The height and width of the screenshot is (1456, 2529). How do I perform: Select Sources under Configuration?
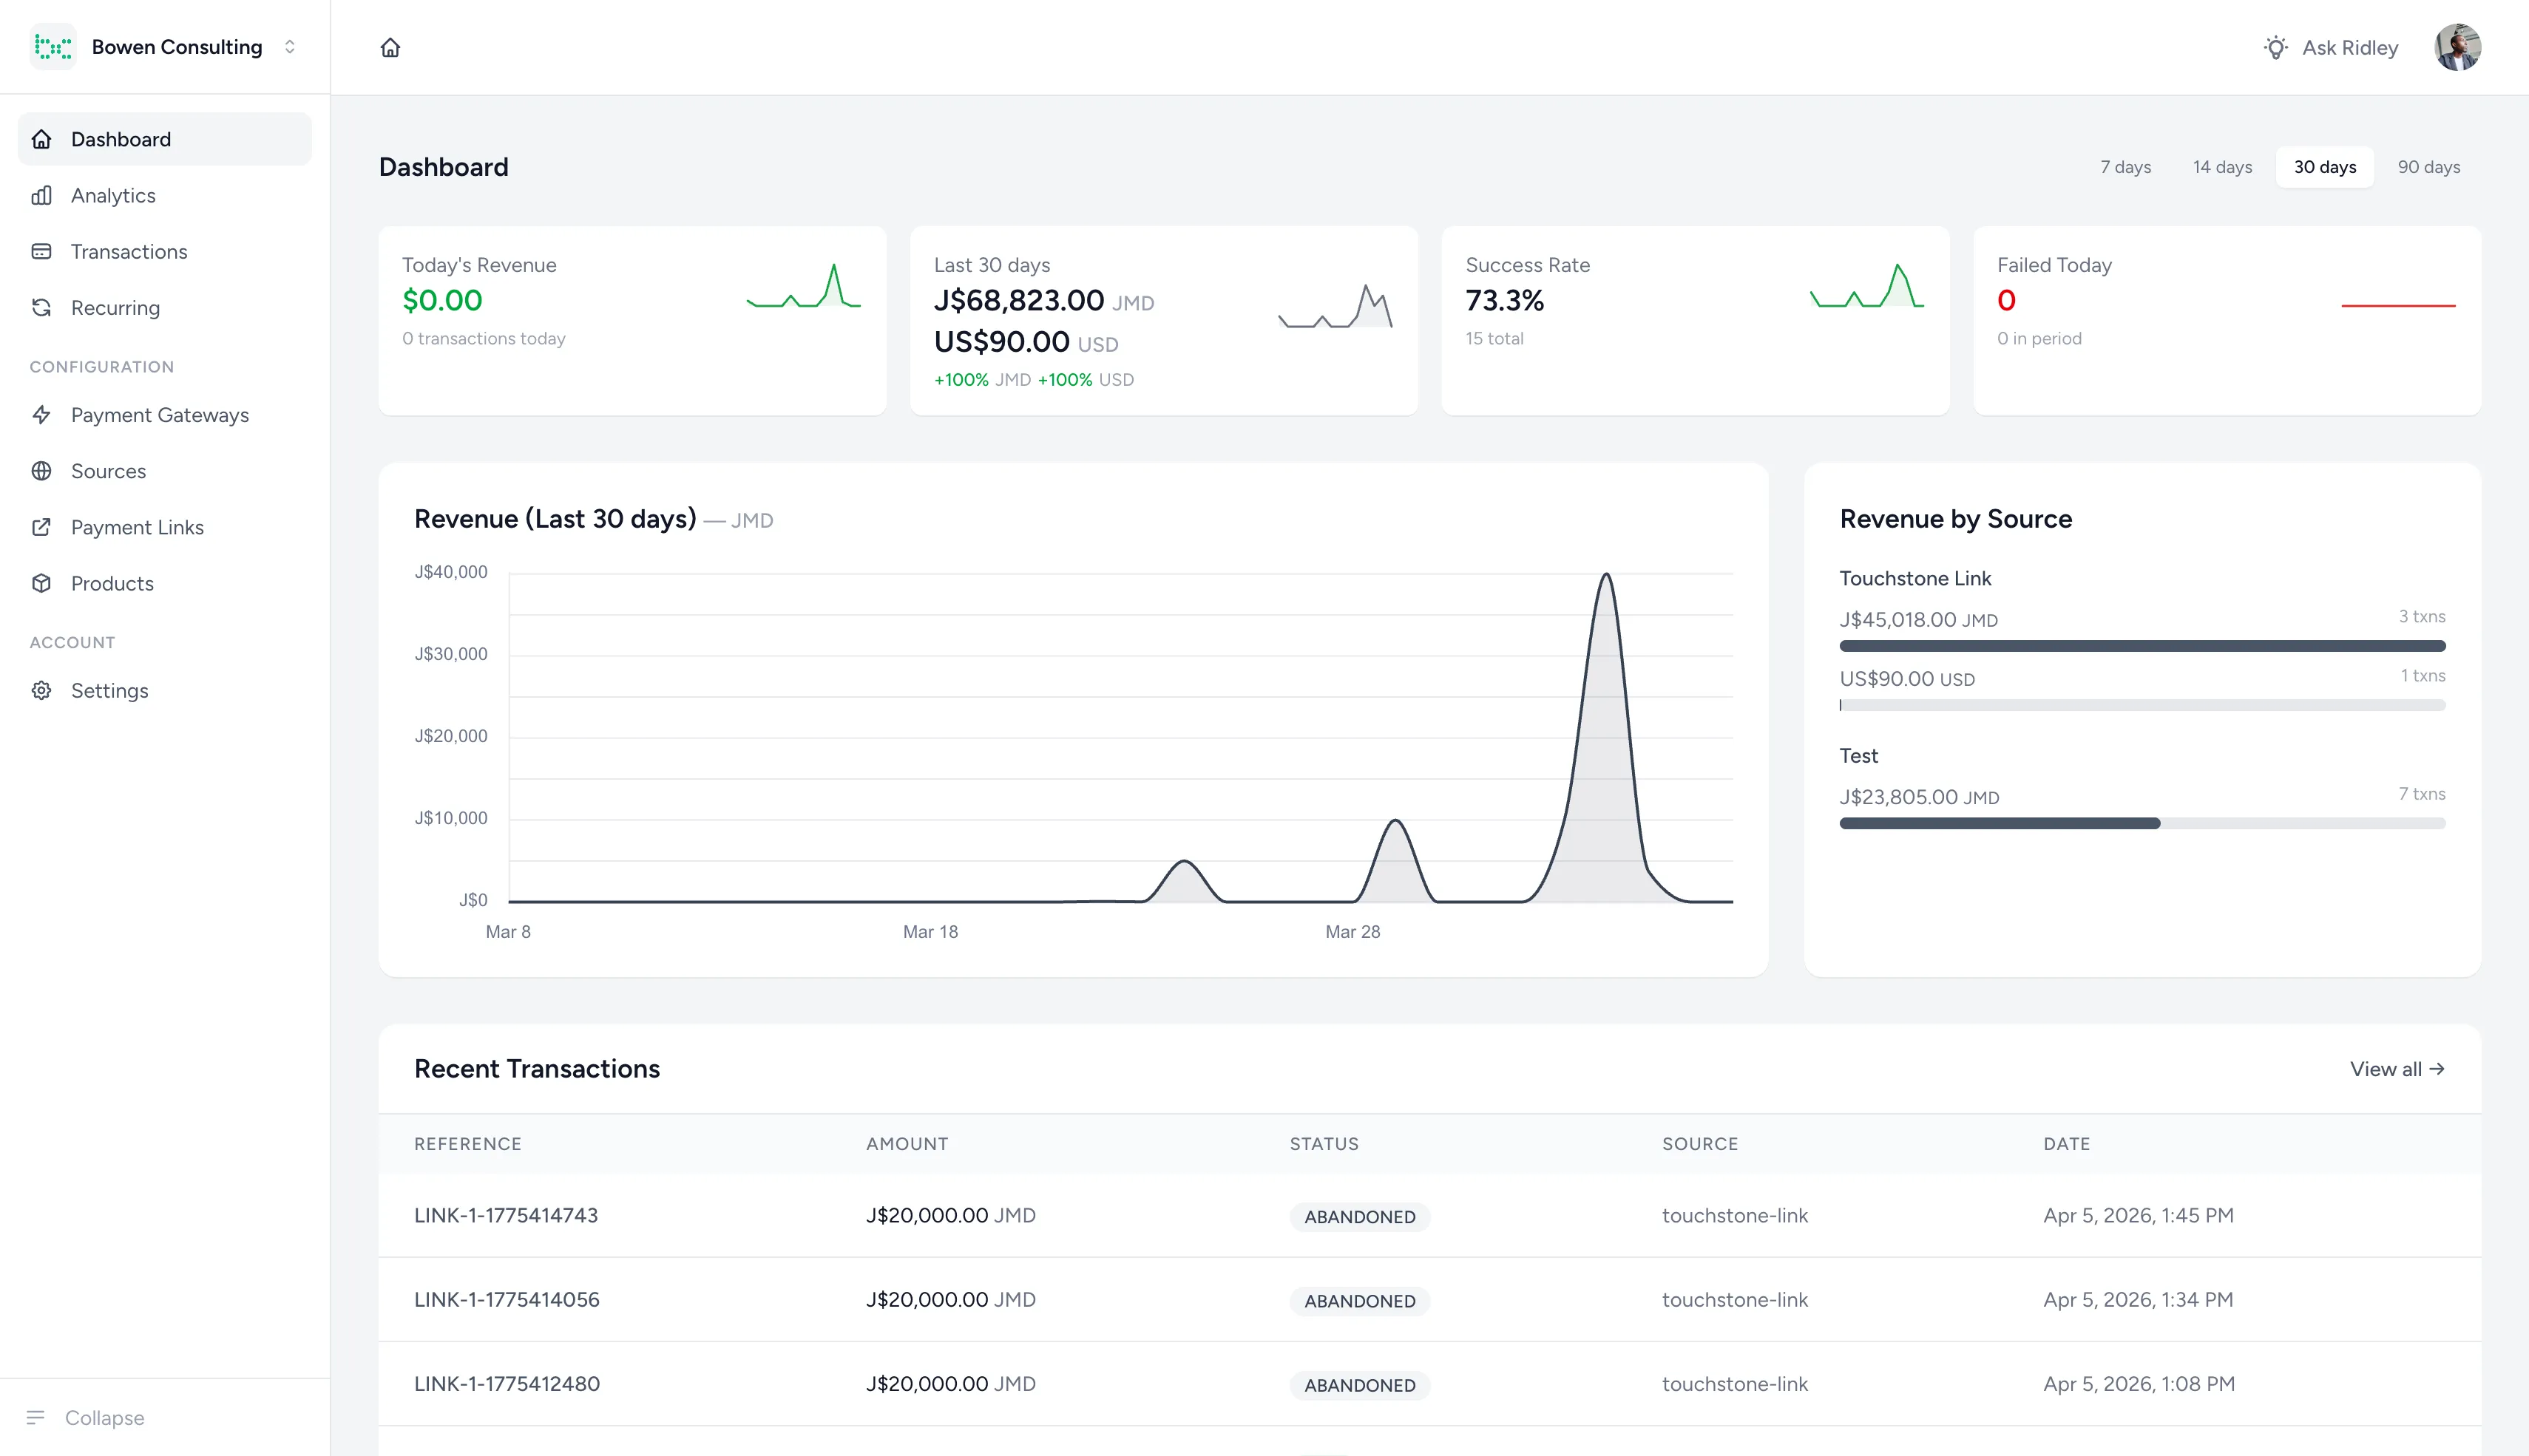point(108,471)
